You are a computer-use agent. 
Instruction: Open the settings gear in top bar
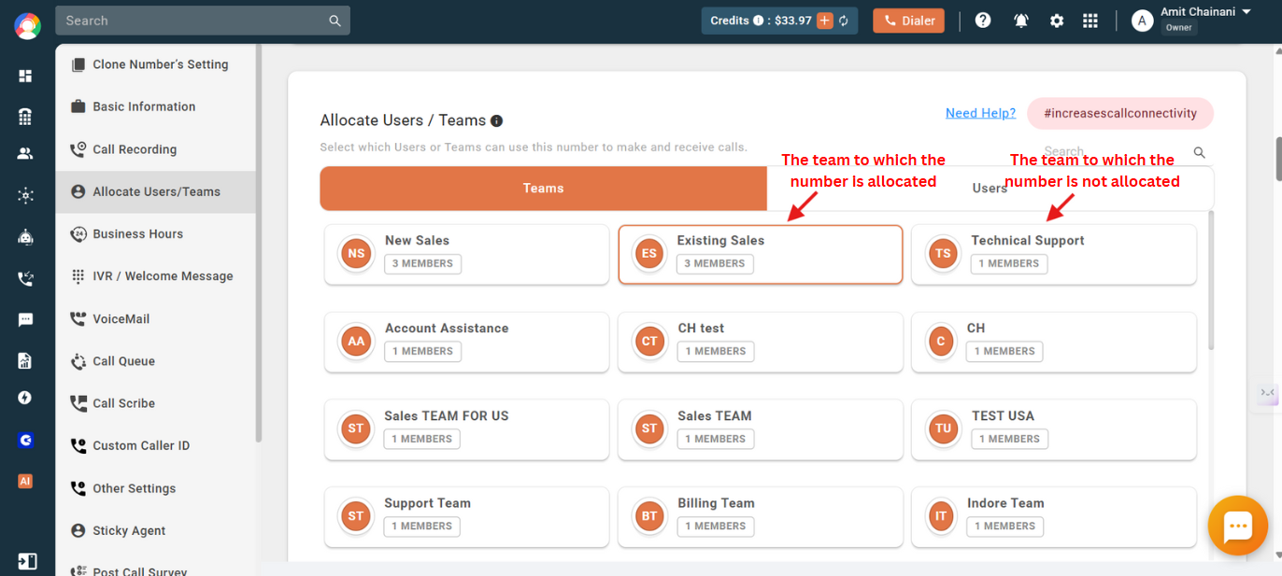pyautogui.click(x=1057, y=21)
